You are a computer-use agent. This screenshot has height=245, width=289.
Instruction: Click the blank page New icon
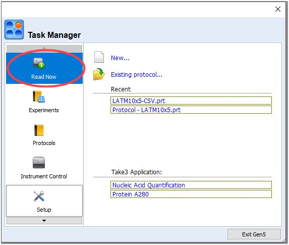coord(99,57)
